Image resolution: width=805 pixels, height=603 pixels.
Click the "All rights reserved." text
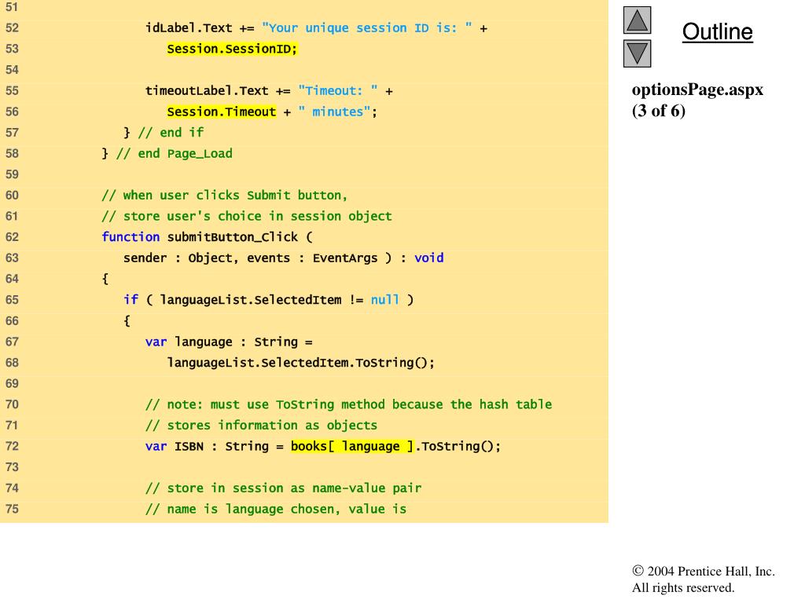(x=683, y=587)
